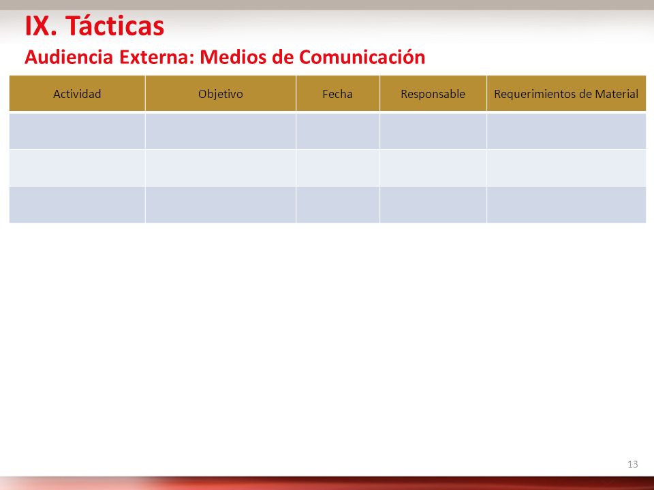Click the 'IX. Tácticas' slide title
The image size is (654, 490).
[94, 26]
